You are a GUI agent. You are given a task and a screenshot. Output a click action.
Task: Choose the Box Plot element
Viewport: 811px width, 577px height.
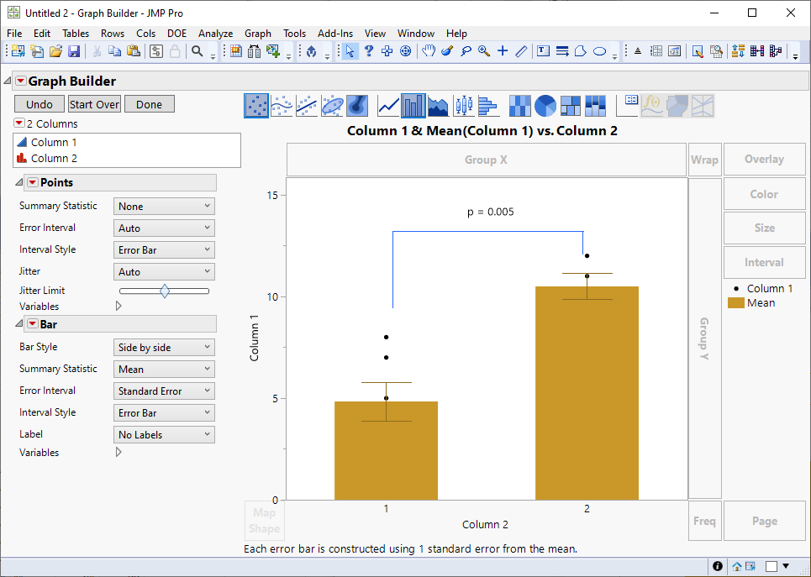462,105
